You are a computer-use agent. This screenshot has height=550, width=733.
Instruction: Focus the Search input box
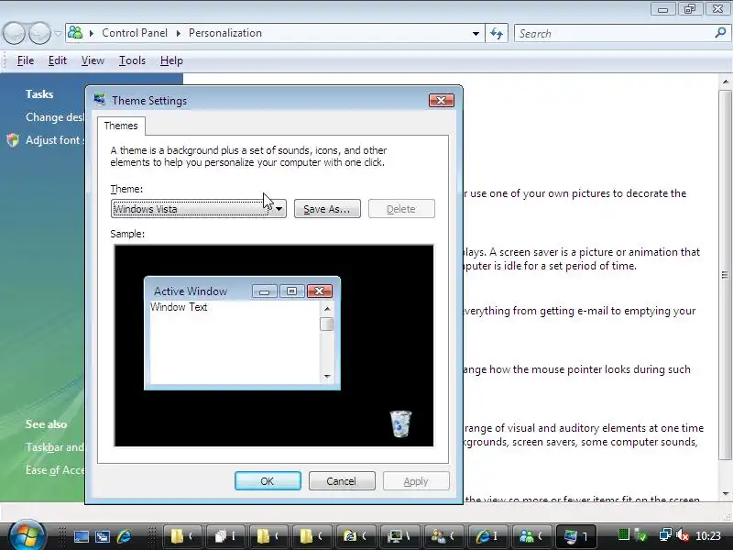click(613, 34)
